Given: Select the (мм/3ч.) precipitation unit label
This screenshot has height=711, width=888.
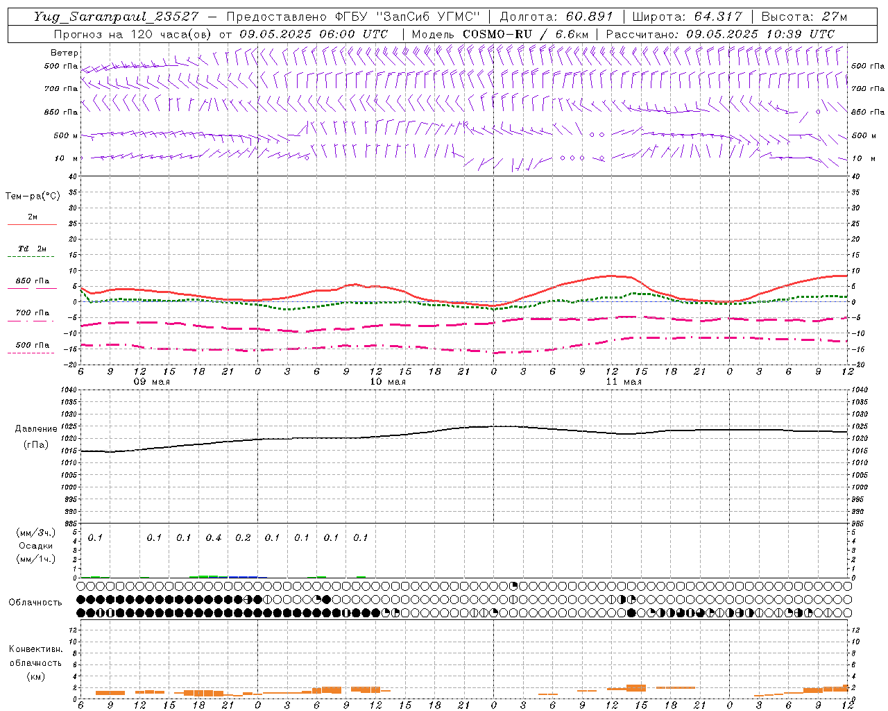Looking at the screenshot, I should (35, 533).
